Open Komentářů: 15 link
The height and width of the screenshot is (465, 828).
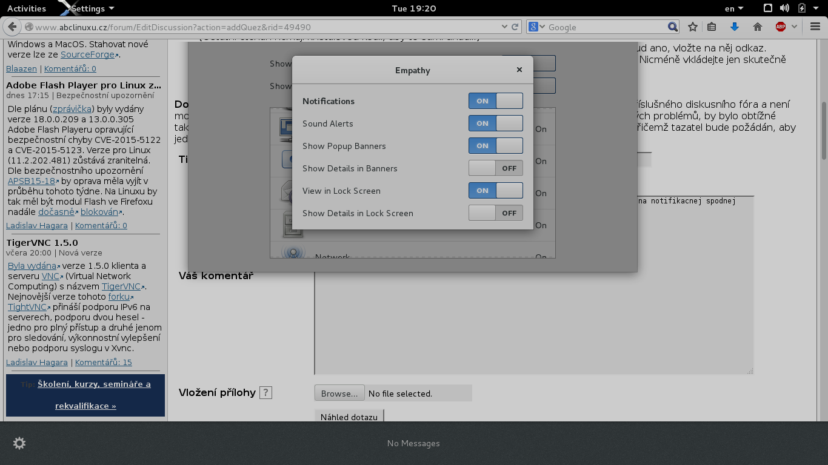[x=104, y=362]
